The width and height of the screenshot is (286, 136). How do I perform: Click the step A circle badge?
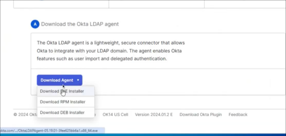[x=35, y=24]
